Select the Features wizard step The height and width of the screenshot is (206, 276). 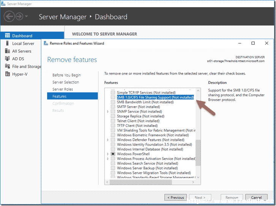72,96
